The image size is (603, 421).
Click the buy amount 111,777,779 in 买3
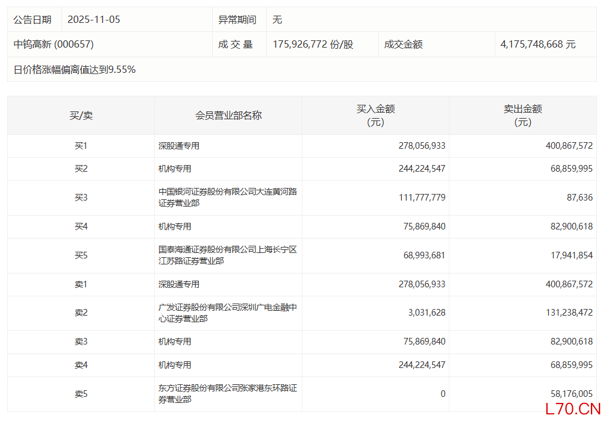(x=422, y=198)
